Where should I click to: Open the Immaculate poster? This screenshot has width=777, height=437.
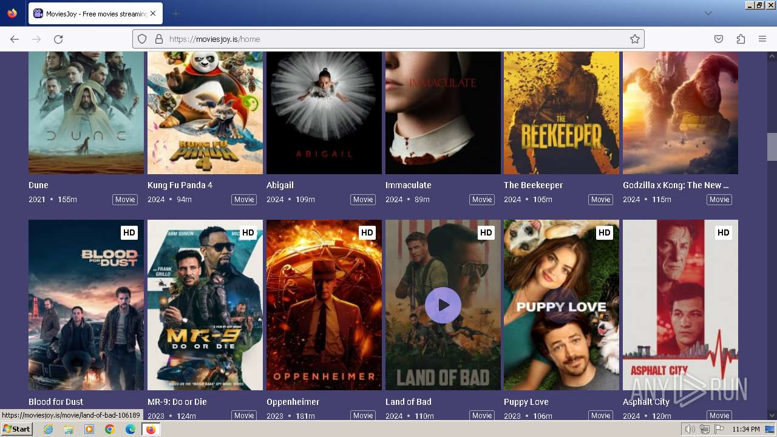point(443,113)
